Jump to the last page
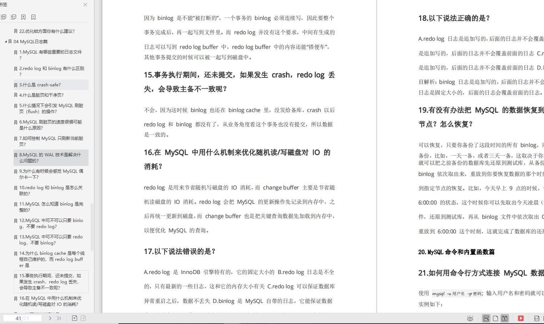 (x=59, y=318)
